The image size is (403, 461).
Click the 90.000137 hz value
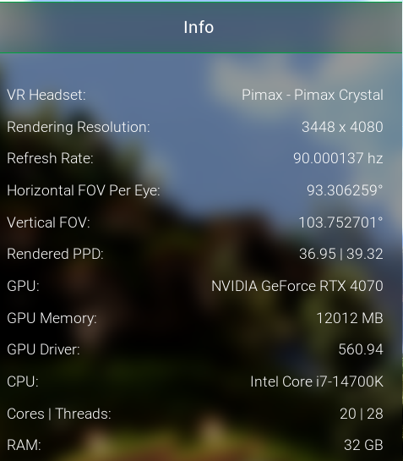[x=339, y=158]
